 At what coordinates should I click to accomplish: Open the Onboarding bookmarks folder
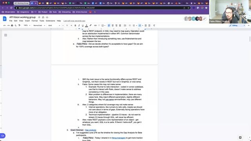click(64, 12)
